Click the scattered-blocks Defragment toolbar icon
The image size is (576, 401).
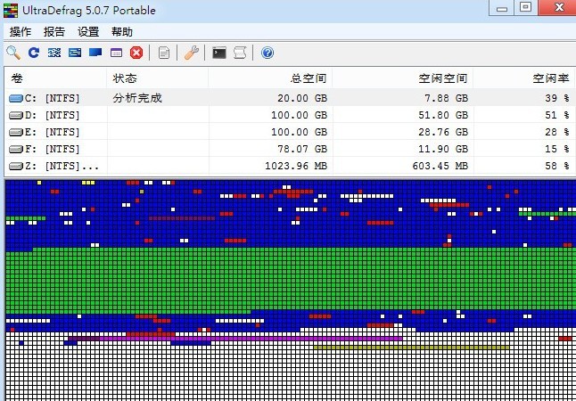click(54, 53)
